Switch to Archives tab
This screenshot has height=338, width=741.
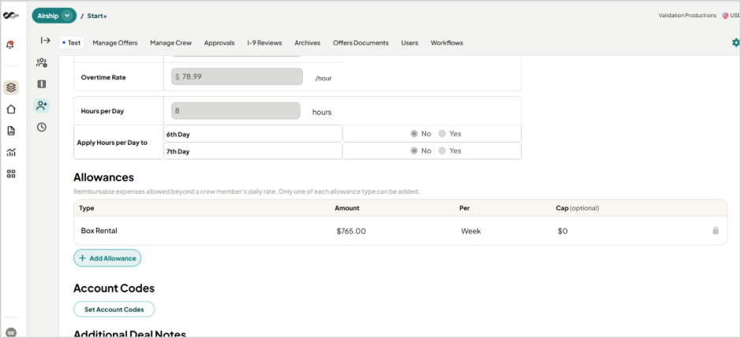tap(307, 43)
